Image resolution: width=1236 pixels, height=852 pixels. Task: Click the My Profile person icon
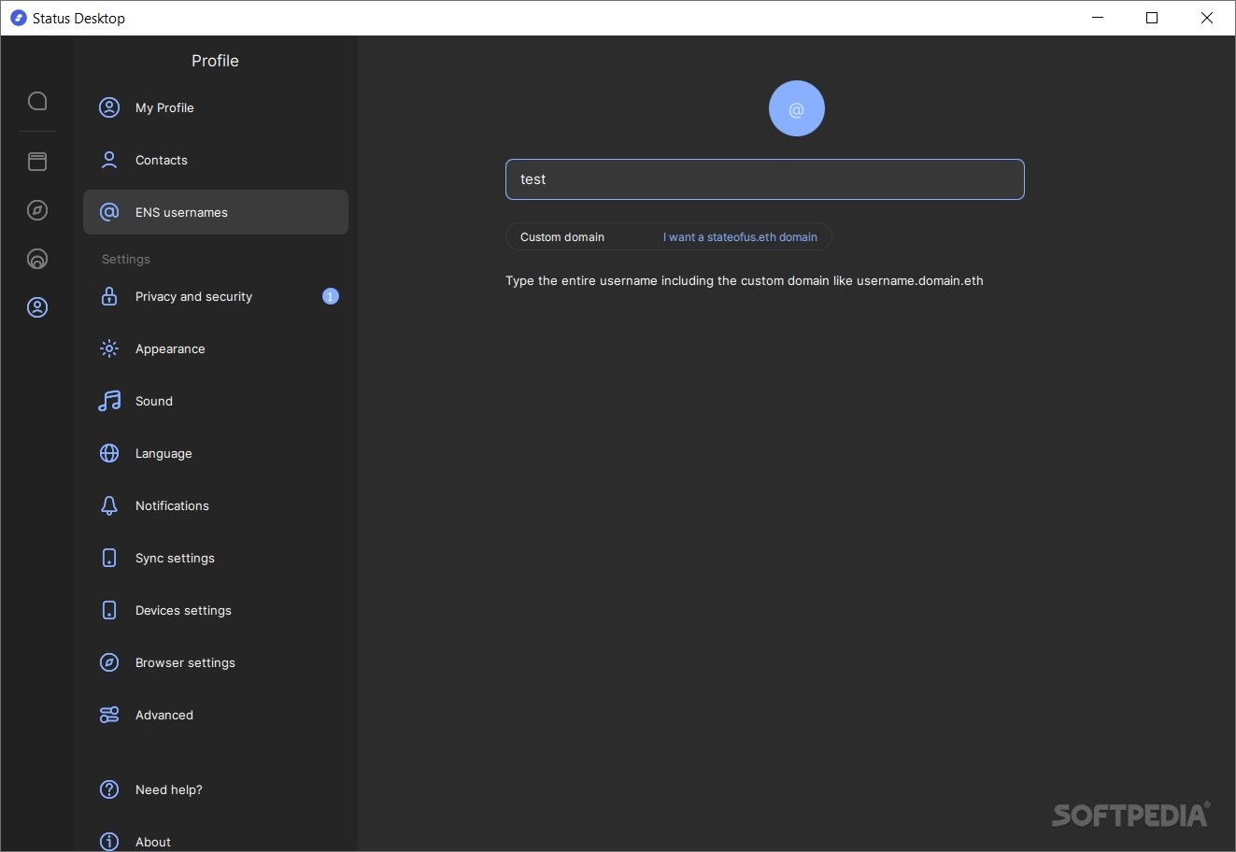109,107
